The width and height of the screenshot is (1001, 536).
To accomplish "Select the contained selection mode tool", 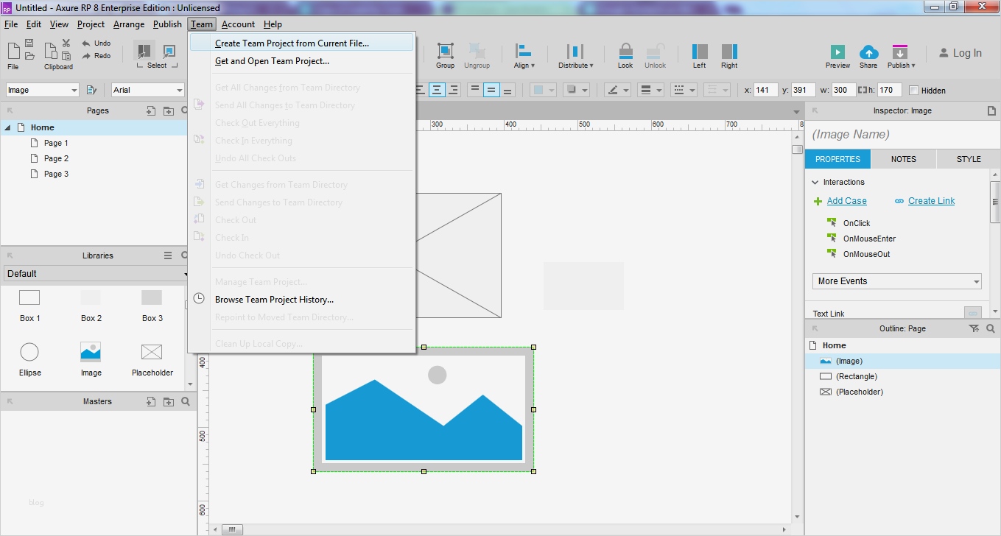I will coord(169,51).
